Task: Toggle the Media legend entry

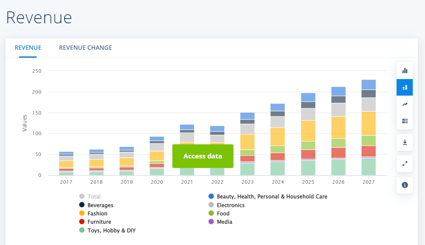Action: click(x=224, y=222)
